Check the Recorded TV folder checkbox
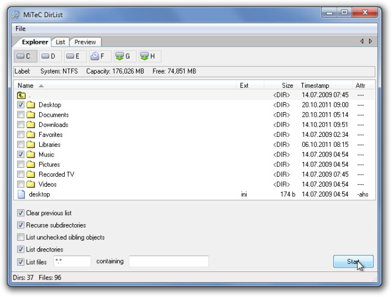 pyautogui.click(x=21, y=174)
